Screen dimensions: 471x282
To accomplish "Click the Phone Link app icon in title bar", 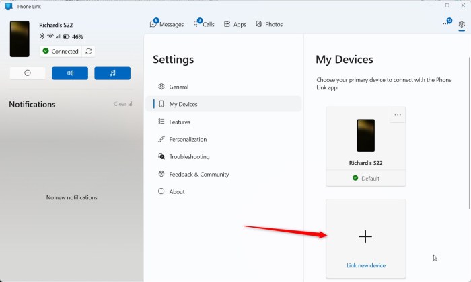I will pyautogui.click(x=9, y=6).
